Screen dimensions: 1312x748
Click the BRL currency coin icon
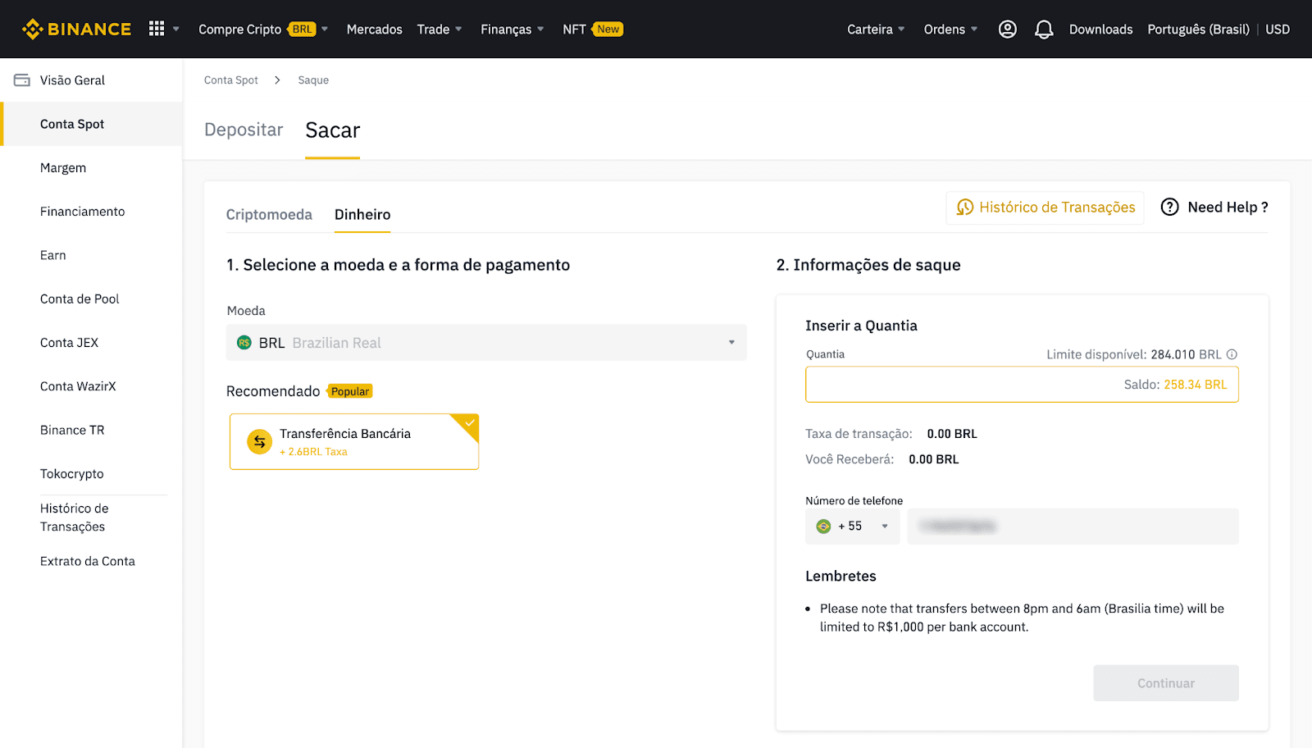(x=244, y=343)
